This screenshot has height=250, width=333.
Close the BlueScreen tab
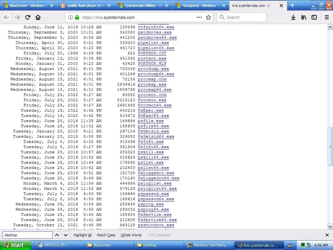tap(52, 6)
